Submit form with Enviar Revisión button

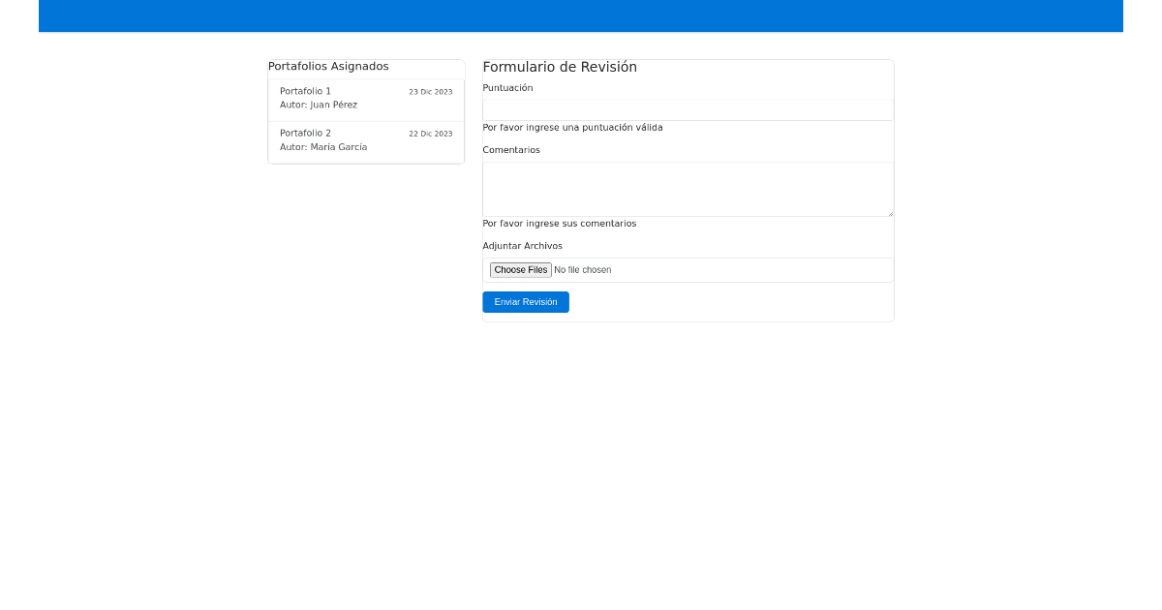[526, 302]
